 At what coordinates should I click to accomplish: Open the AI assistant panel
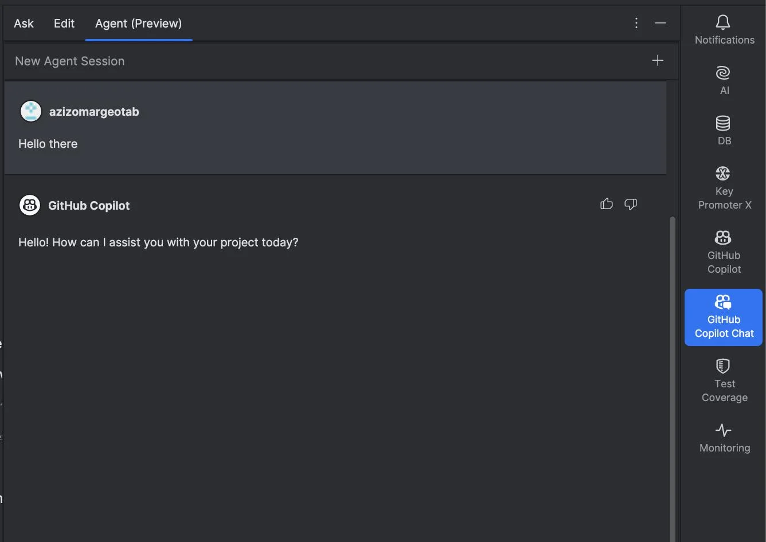click(724, 80)
